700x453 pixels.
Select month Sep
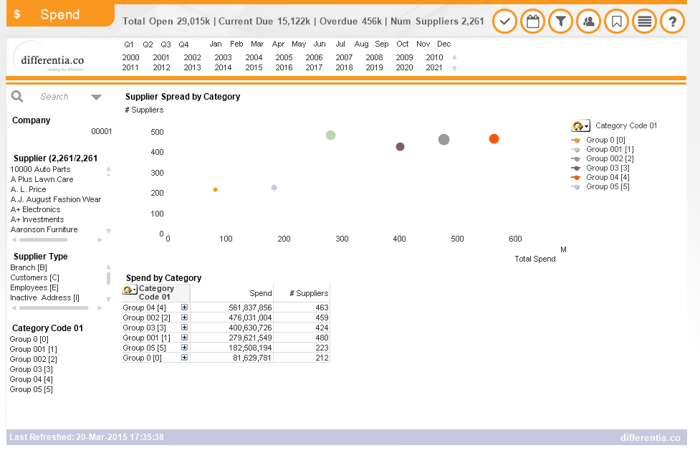click(382, 44)
